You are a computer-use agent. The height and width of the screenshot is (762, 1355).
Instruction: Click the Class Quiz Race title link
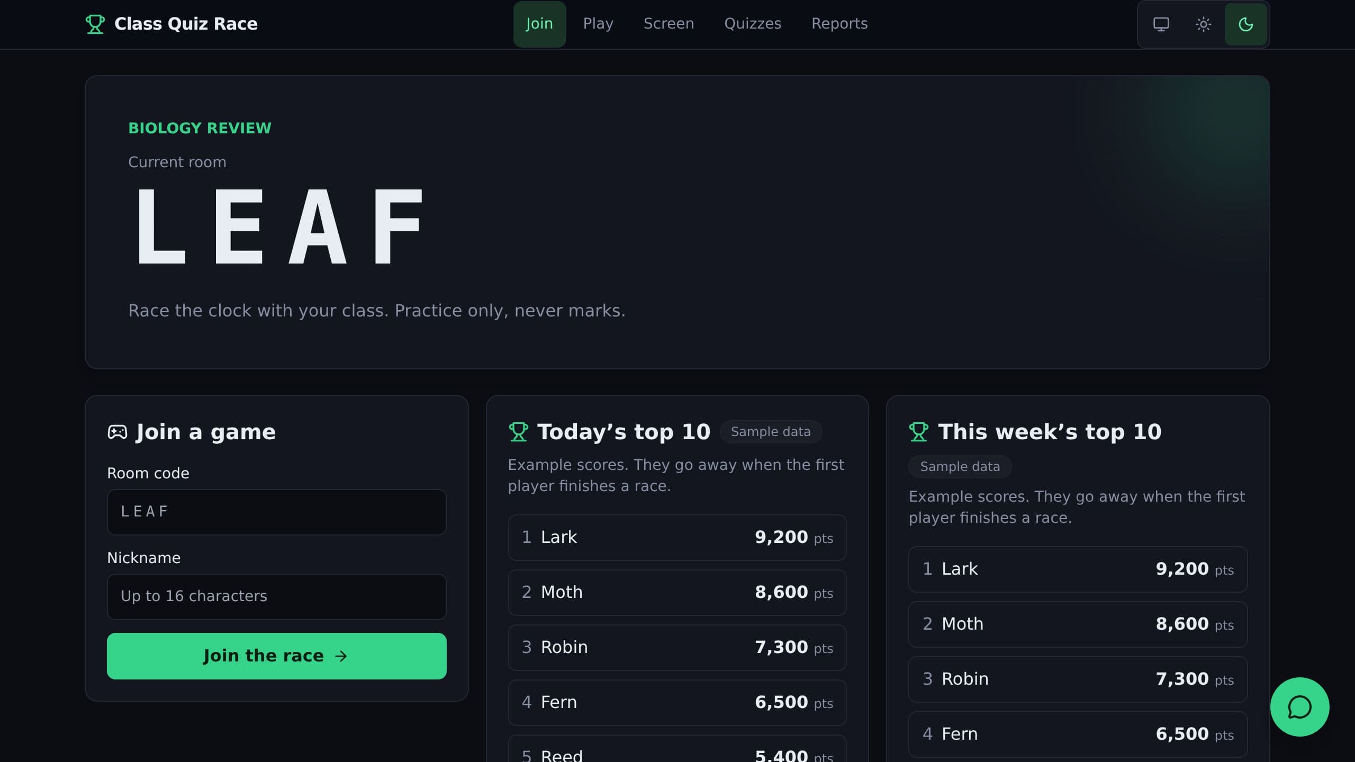[x=186, y=24]
